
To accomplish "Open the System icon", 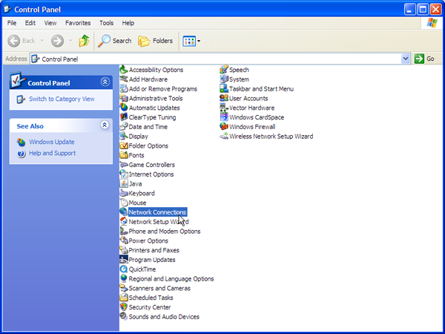I will point(224,79).
